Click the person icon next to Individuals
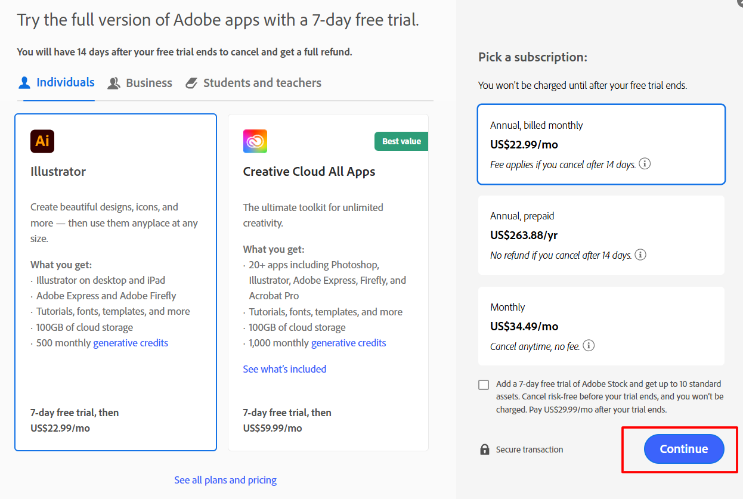The height and width of the screenshot is (499, 743). tap(24, 83)
